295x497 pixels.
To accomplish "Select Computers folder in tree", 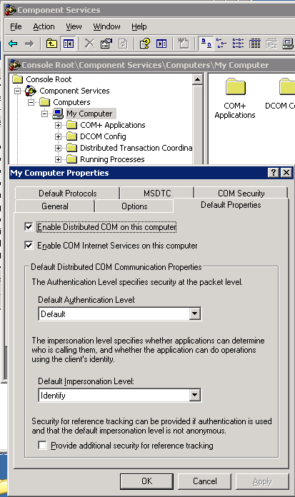I will tap(71, 102).
